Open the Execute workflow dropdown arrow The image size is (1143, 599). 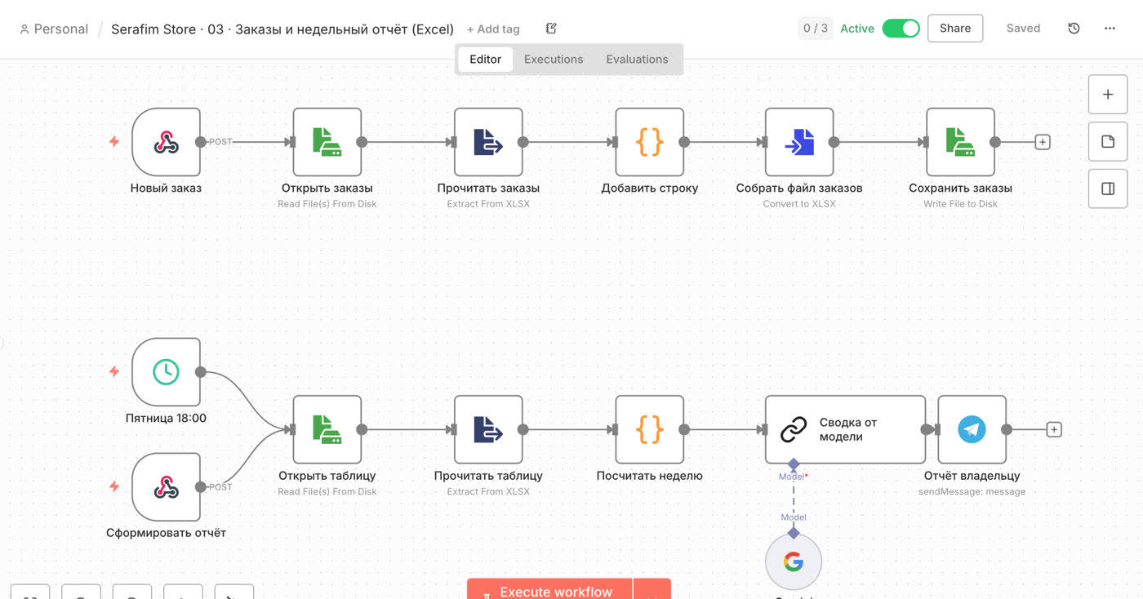(652, 590)
